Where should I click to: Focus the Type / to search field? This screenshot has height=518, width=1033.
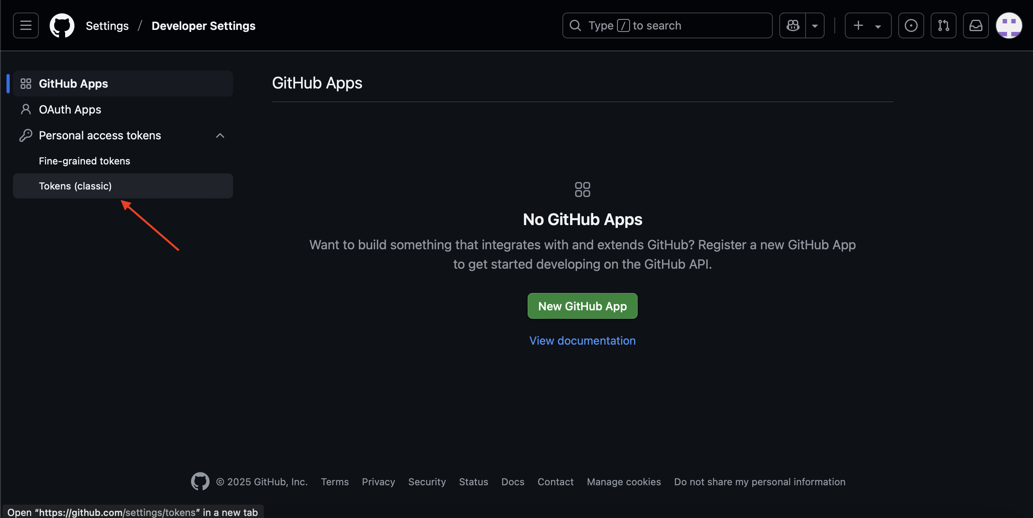[667, 25]
